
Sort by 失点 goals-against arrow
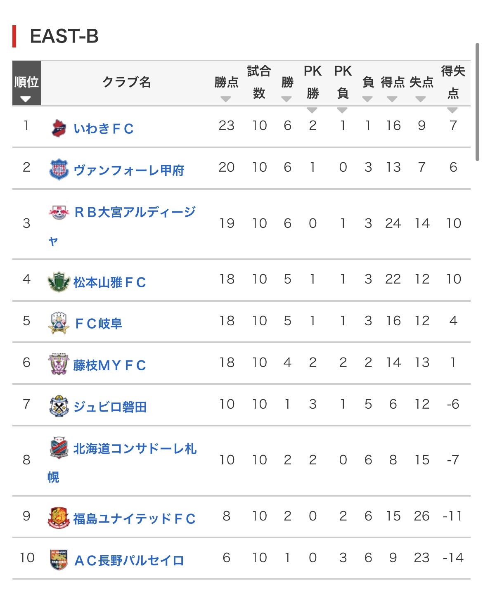pos(421,99)
